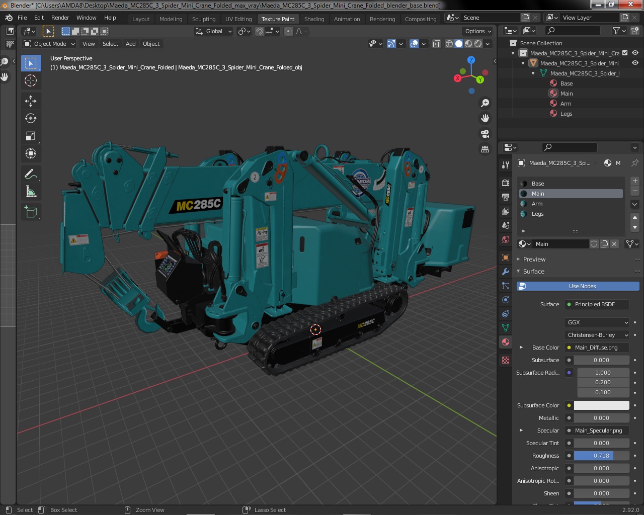Select the Add Cube tool
This screenshot has width=644, height=515.
pos(31,212)
